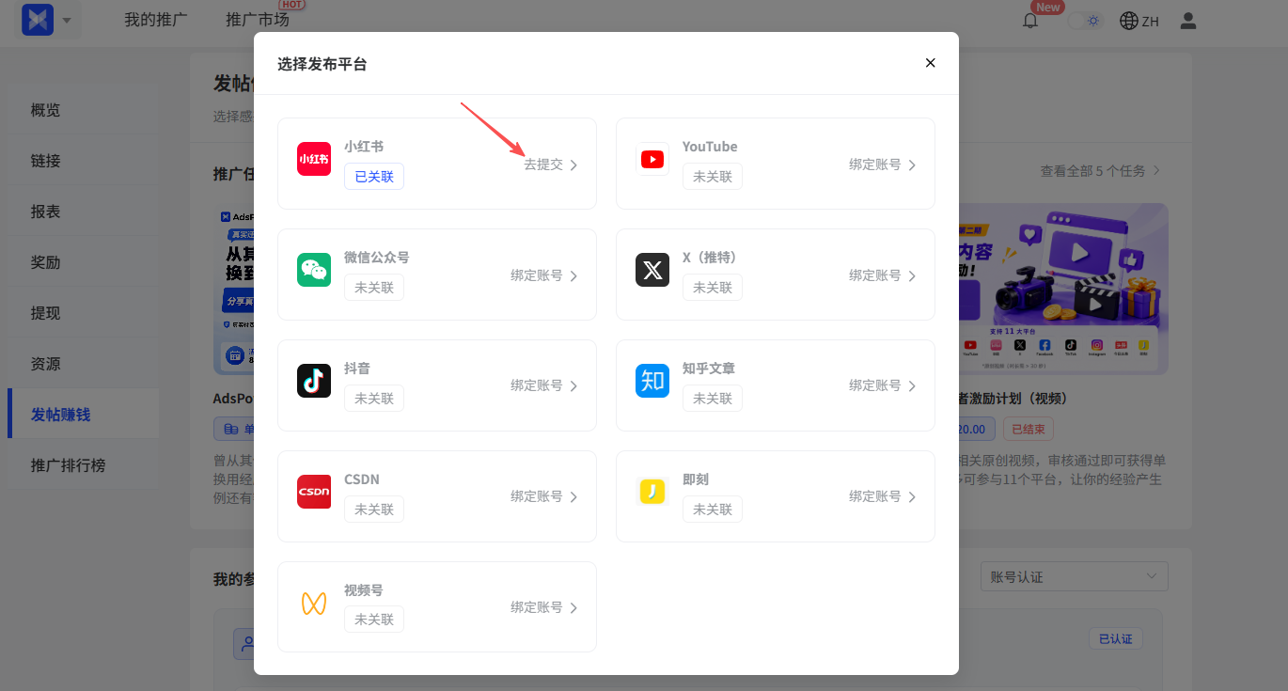Click chevron next to 去提交 for 小红书
1288x691 pixels.
click(573, 165)
